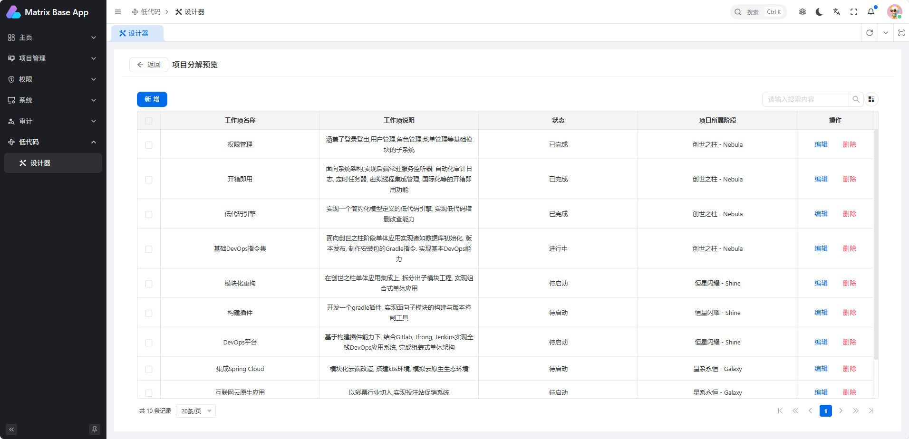
Task: Open the language translation switcher
Action: coord(837,12)
